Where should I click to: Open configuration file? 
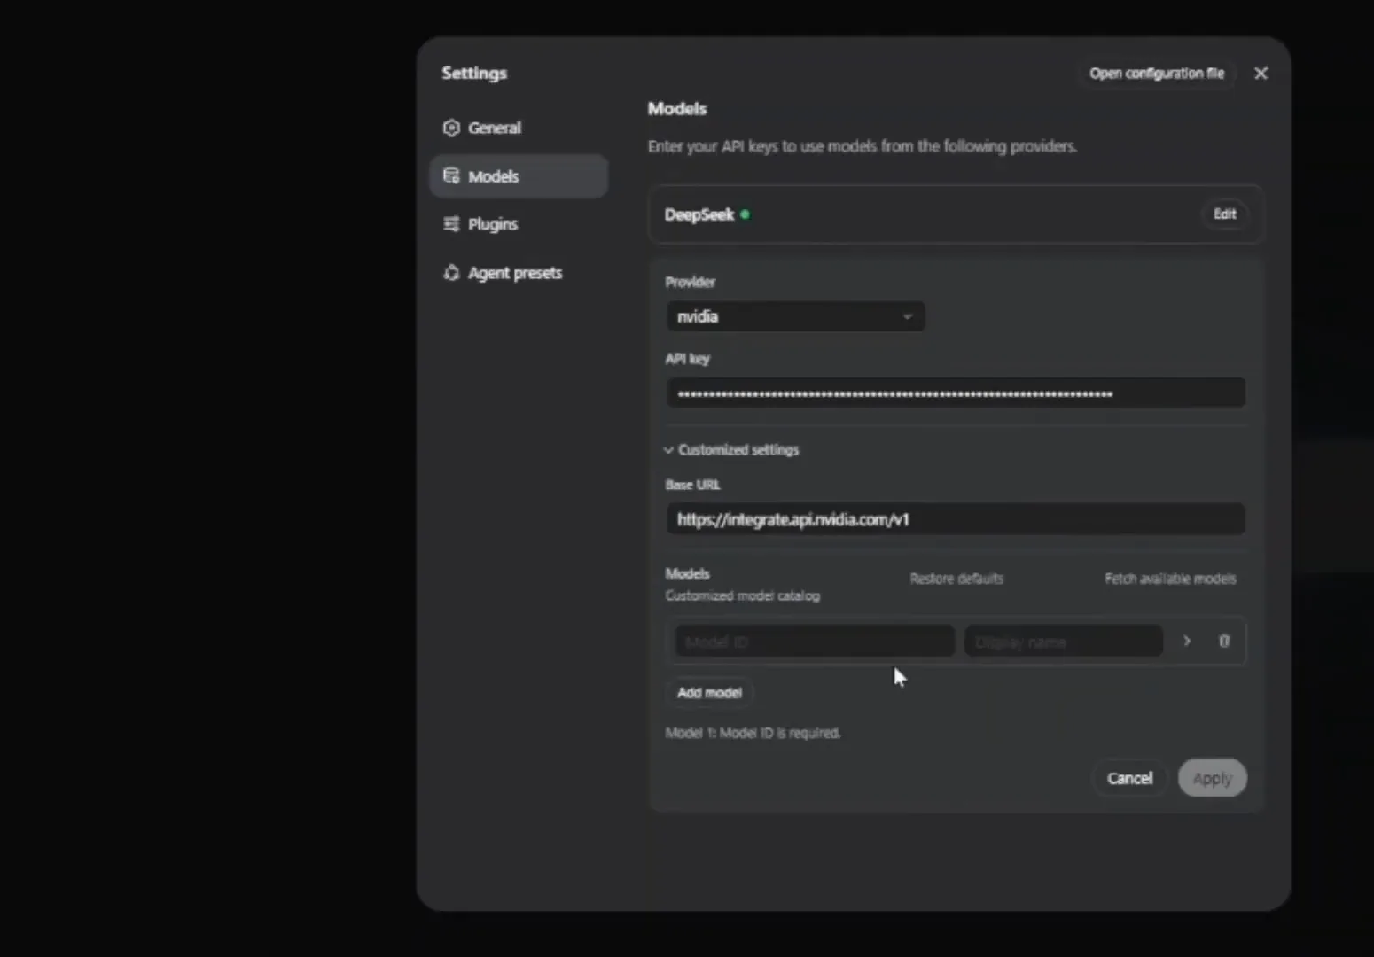(x=1156, y=74)
